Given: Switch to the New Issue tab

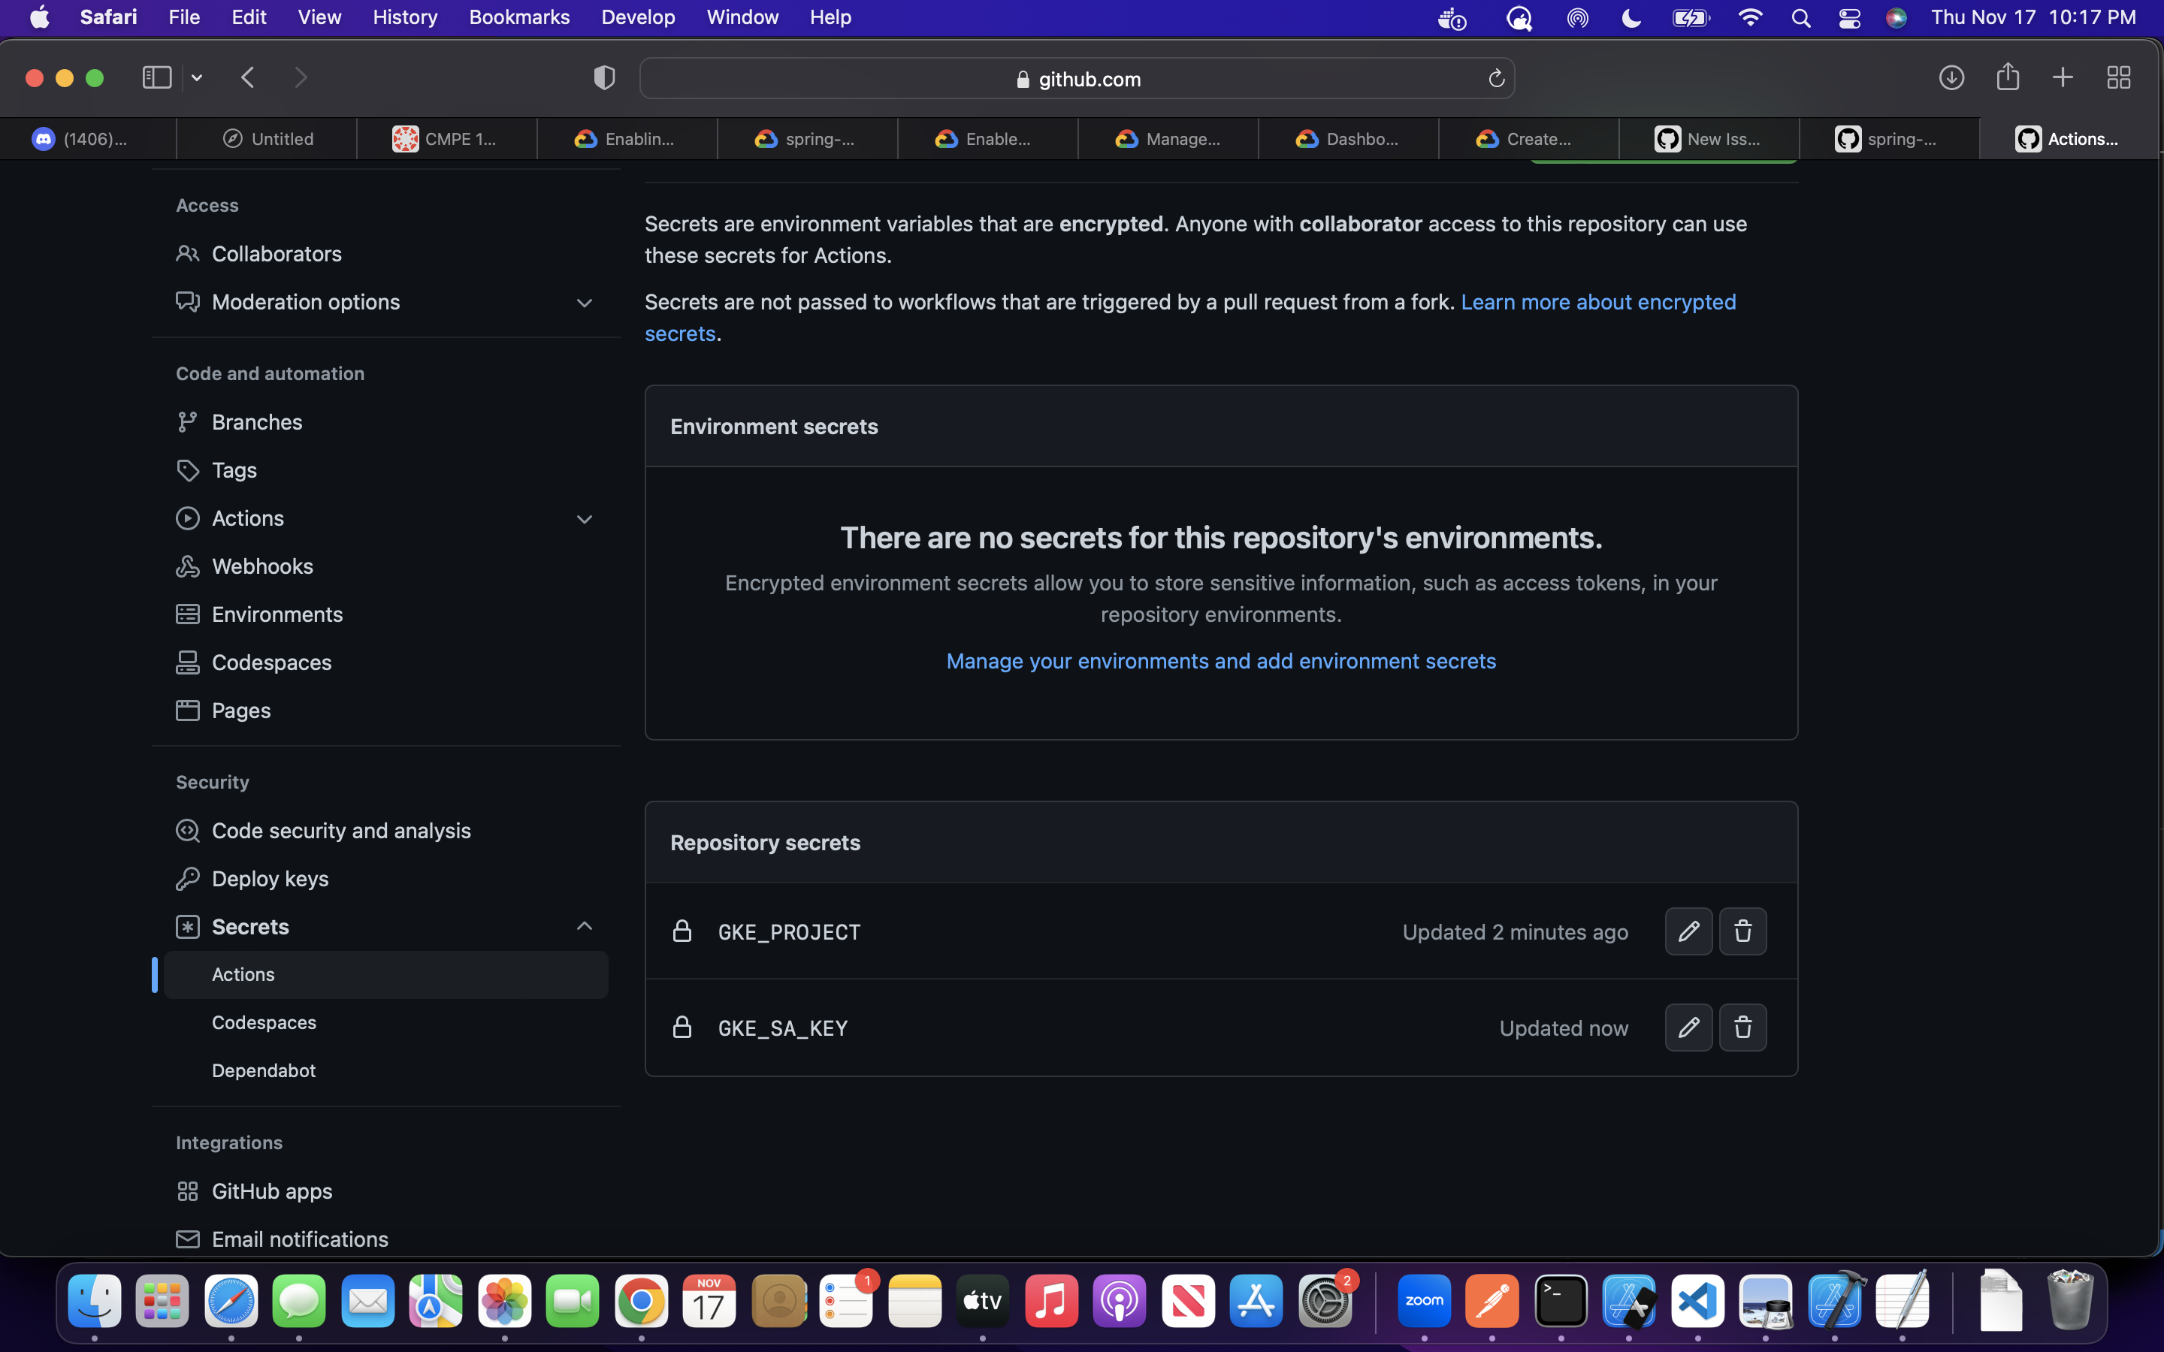Looking at the screenshot, I should tap(1708, 139).
